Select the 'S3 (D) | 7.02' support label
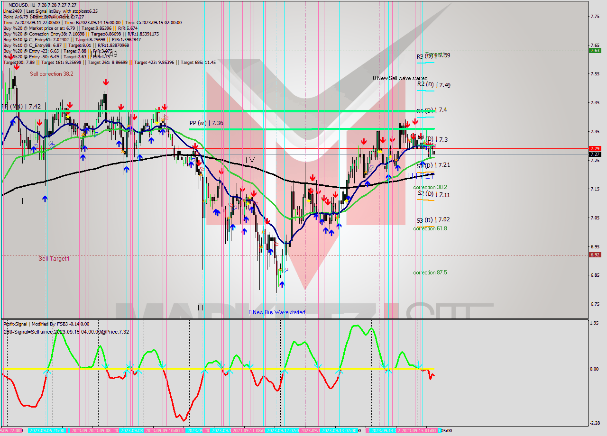The height and width of the screenshot is (436, 607). [x=433, y=220]
